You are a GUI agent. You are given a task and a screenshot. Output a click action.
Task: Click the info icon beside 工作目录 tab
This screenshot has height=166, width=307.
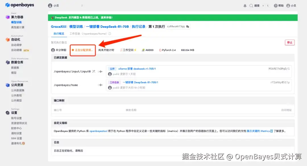[x=110, y=34]
